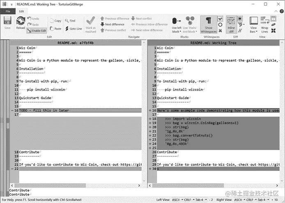
Task: Click '>>> import wizcoin' line in right pane
Action: [218, 119]
